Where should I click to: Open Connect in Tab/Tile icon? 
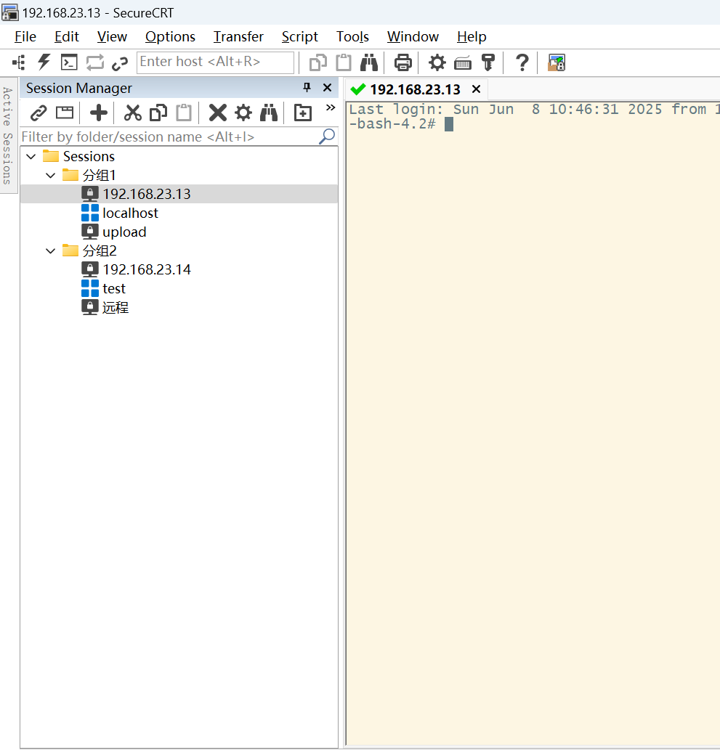point(70,62)
